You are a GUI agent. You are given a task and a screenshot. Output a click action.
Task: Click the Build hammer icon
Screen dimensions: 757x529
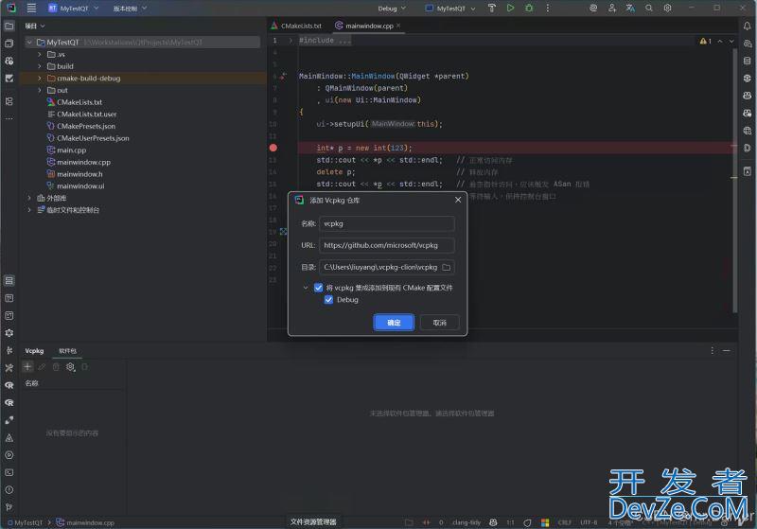point(491,8)
